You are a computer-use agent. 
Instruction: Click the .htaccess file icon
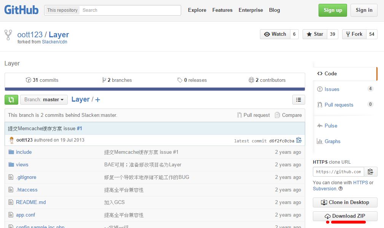coord(11,189)
